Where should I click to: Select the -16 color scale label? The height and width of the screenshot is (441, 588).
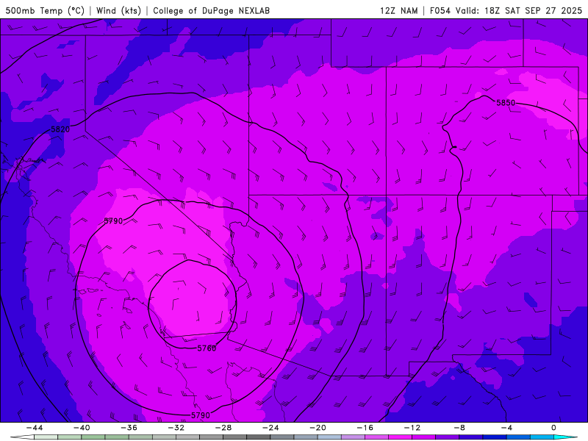(x=365, y=428)
